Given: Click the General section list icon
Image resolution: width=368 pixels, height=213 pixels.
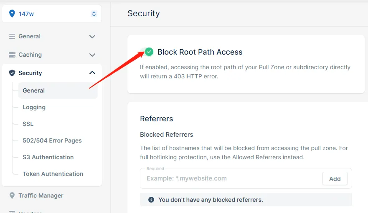Looking at the screenshot, I should [12, 36].
